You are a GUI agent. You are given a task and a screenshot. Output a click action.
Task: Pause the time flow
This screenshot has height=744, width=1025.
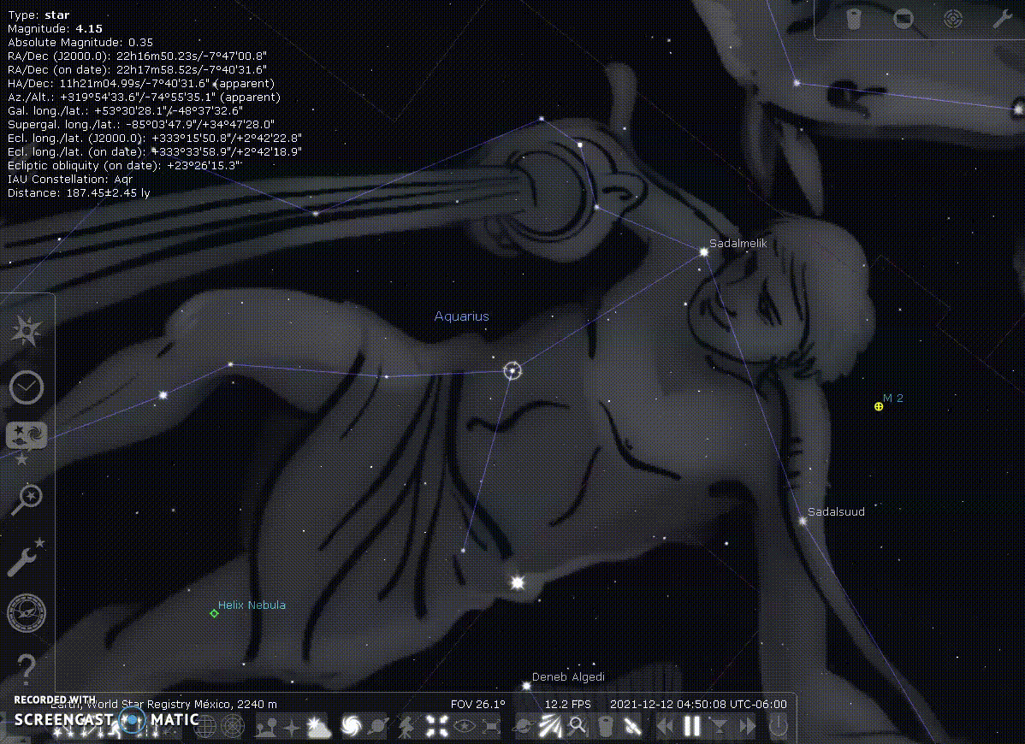(x=691, y=726)
